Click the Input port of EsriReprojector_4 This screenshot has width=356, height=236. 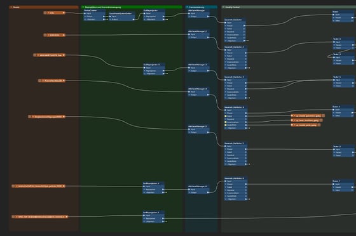pos(144,187)
